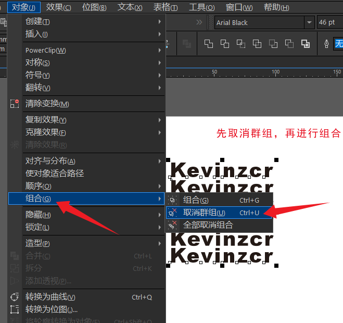This screenshot has height=323, width=343.
Task: Expand the 锁定 submenu
Action: point(160,228)
